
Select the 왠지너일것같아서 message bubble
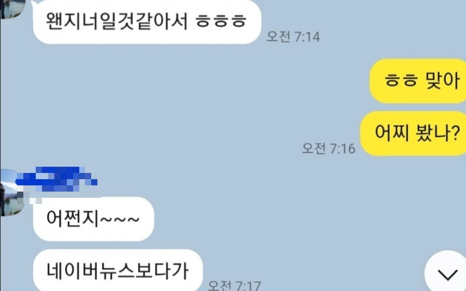147,22
